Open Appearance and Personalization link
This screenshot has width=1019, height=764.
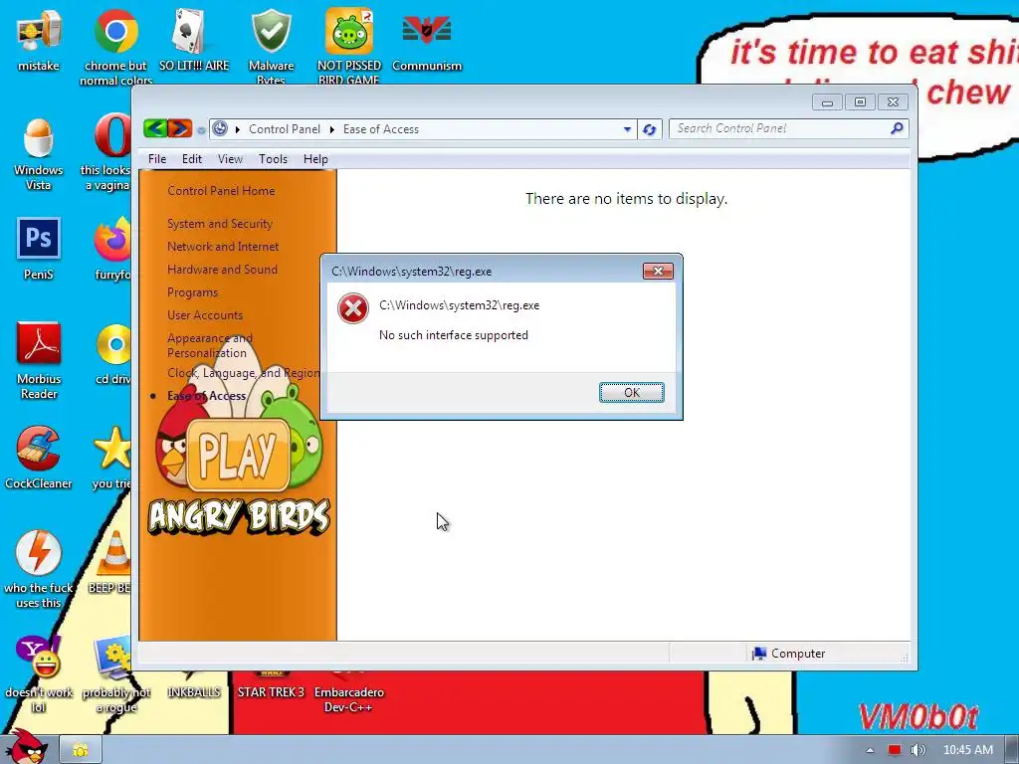tap(209, 345)
